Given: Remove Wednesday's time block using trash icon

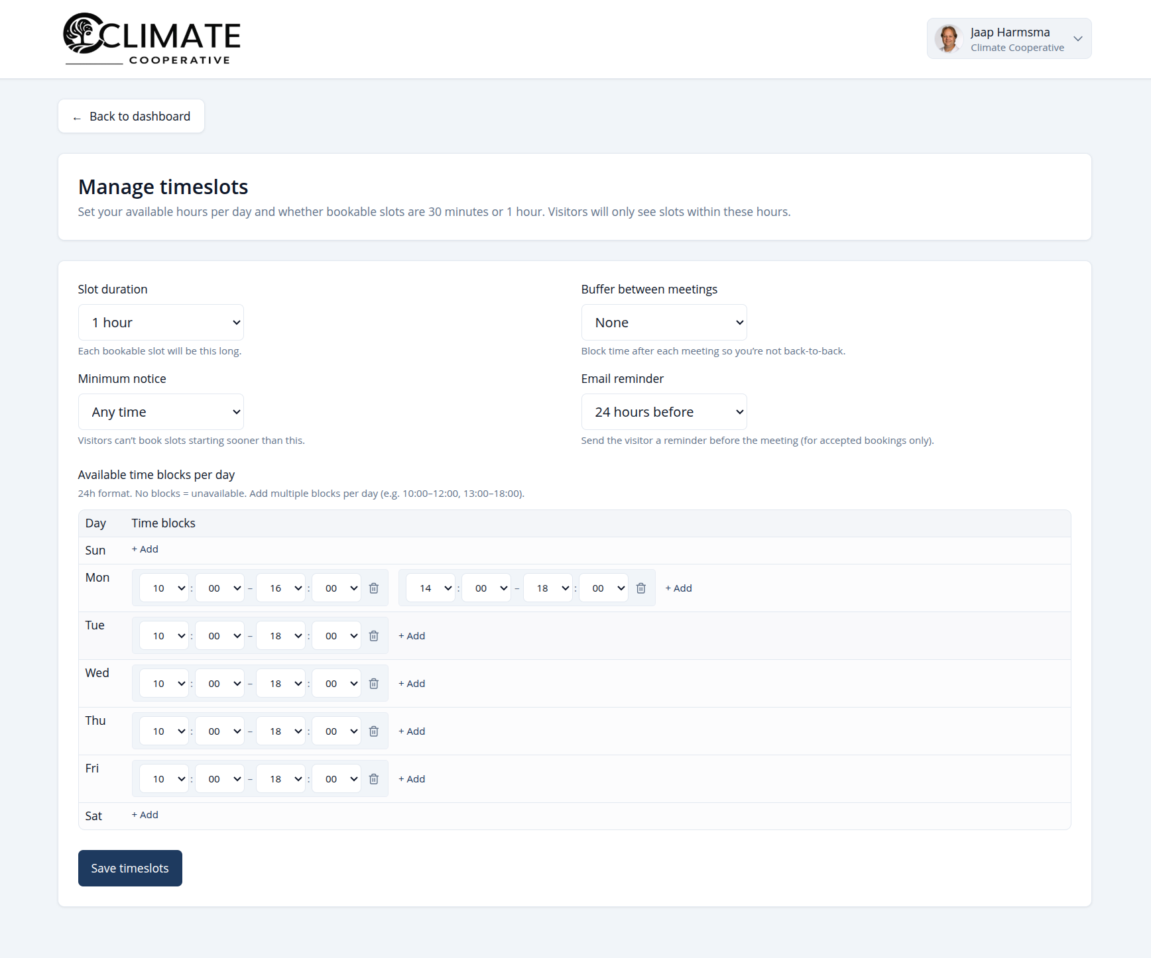Looking at the screenshot, I should (374, 684).
